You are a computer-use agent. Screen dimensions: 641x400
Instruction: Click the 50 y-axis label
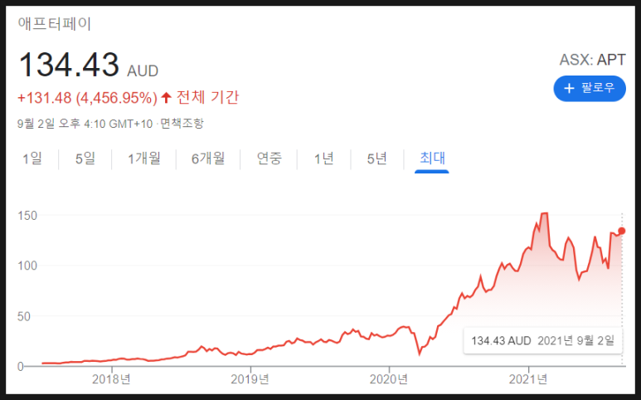point(24,316)
